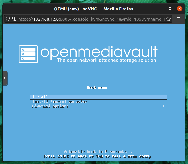Viewport: 188px width, 164px height.
Task: Open the Firefox hamburger application menu
Action: click(179, 19)
